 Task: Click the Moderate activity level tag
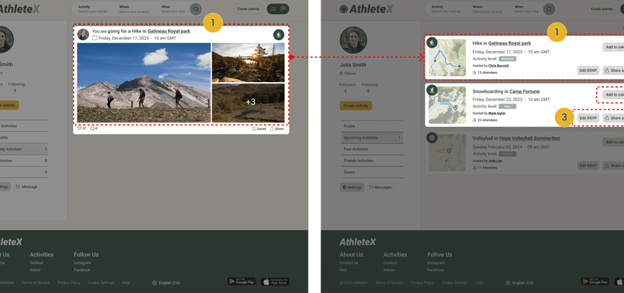(x=508, y=59)
